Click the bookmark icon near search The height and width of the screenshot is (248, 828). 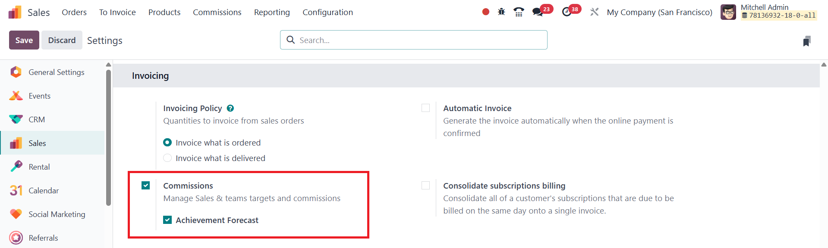806,41
